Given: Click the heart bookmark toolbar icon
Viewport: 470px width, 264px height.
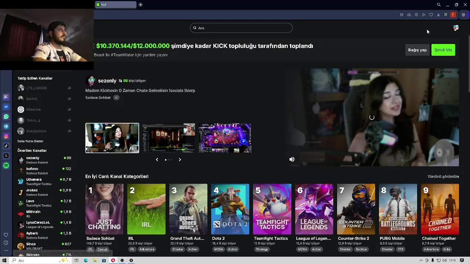Looking at the screenshot, I should [x=431, y=15].
